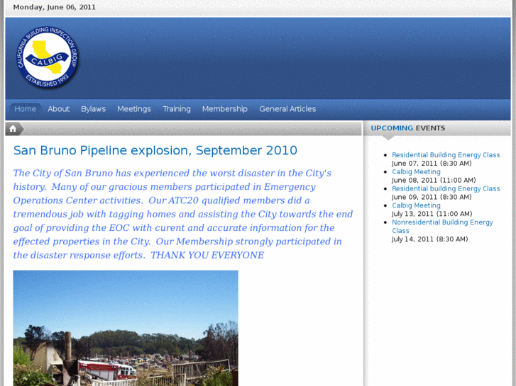This screenshot has width=516, height=386.
Task: Open the General Articles section
Action: 287,109
